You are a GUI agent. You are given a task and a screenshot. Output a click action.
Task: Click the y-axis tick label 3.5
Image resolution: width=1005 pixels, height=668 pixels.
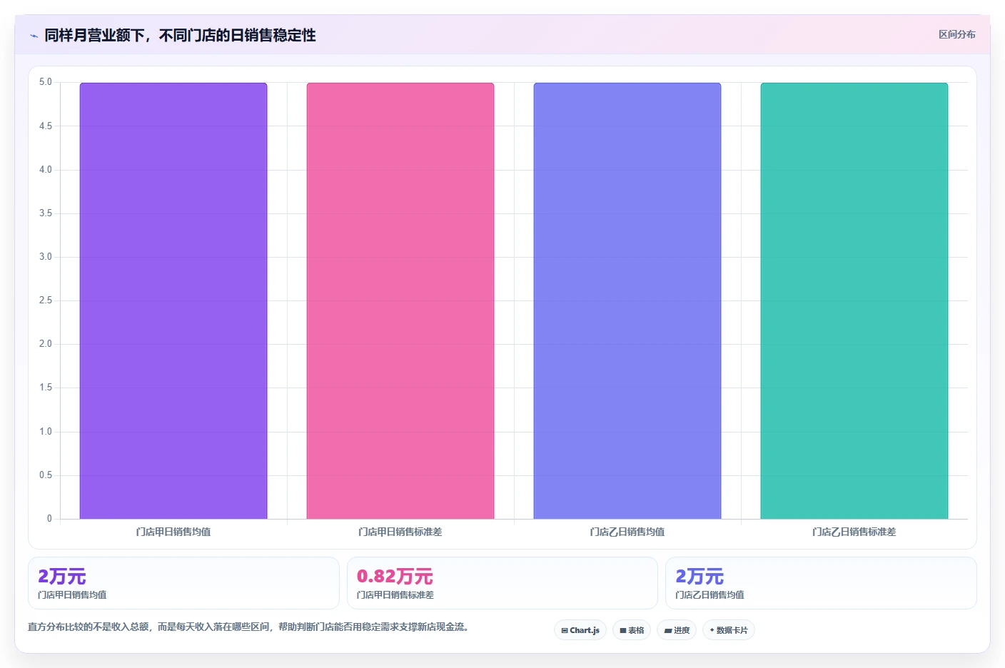click(x=46, y=213)
